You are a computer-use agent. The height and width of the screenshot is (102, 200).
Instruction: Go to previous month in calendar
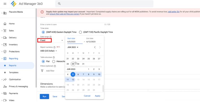point(95,47)
